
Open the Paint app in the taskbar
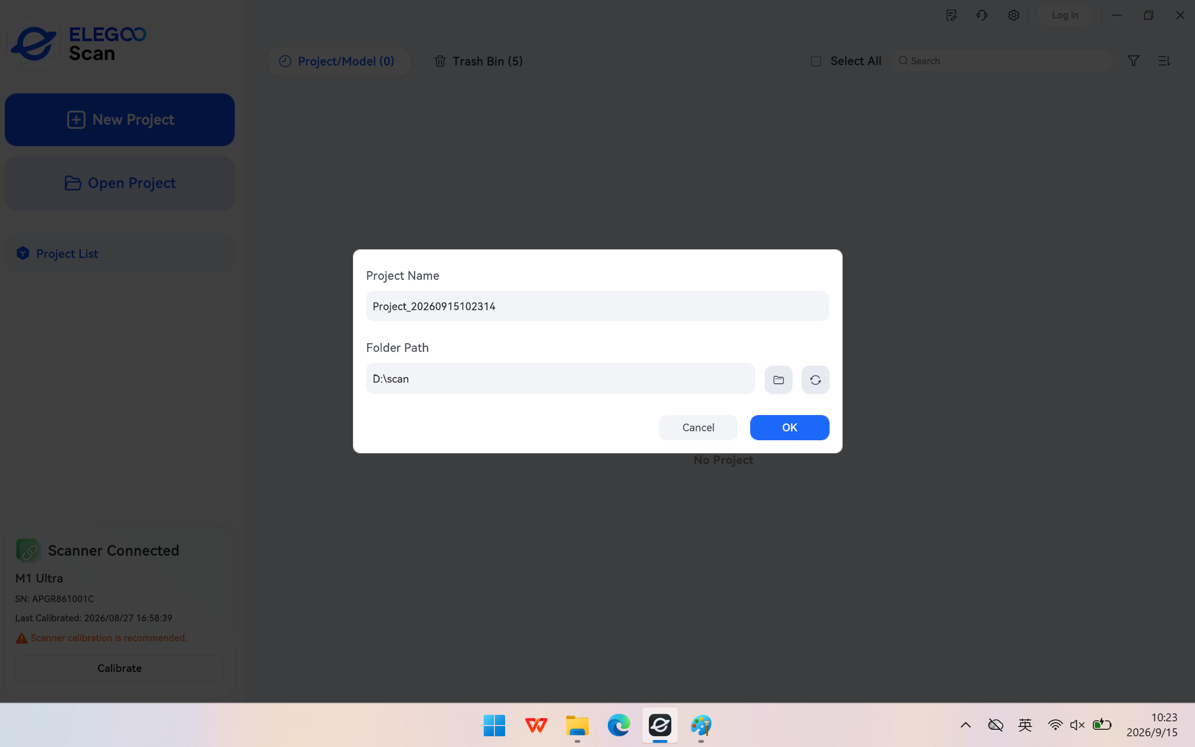pos(701,725)
